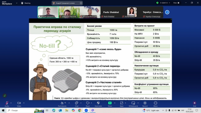Open the Zoom Workplace dropdown arrow

pyautogui.click(x=17, y=3)
